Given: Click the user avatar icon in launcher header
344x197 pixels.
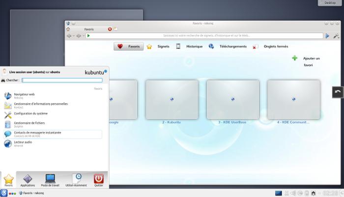Looking at the screenshot, I should click(4, 72).
